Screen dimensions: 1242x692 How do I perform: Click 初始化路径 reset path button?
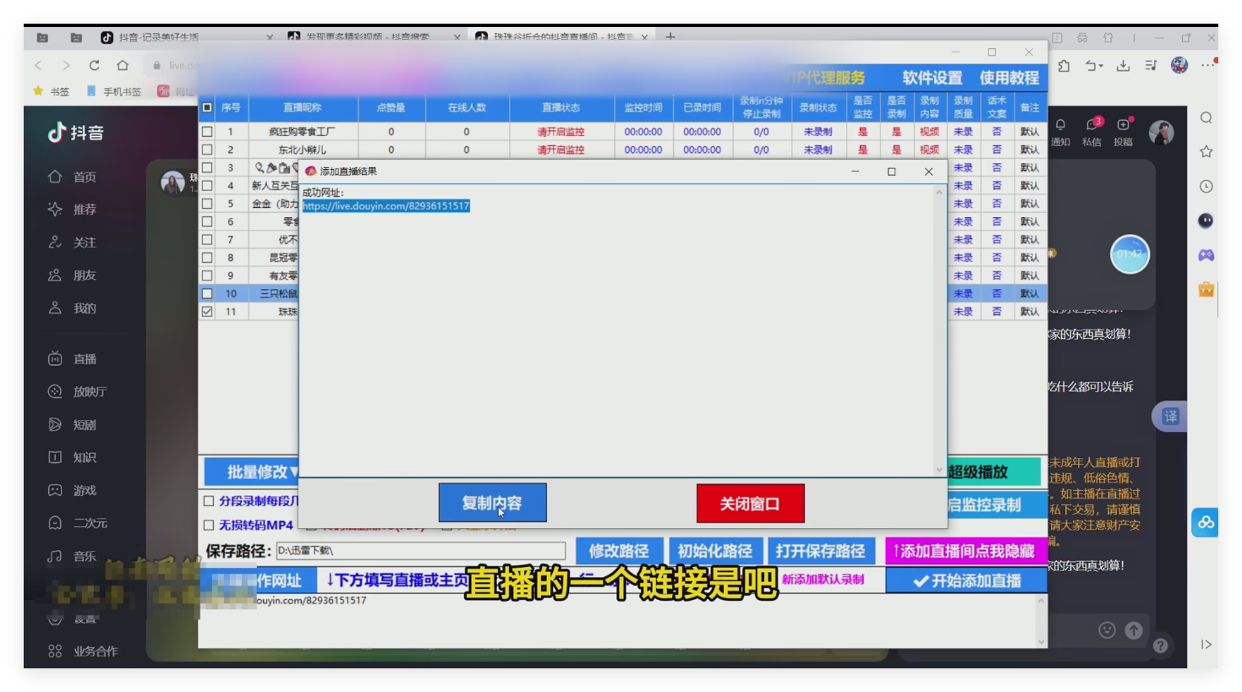tap(715, 551)
